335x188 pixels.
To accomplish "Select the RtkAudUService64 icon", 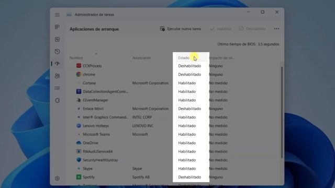I will tap(79, 151).
